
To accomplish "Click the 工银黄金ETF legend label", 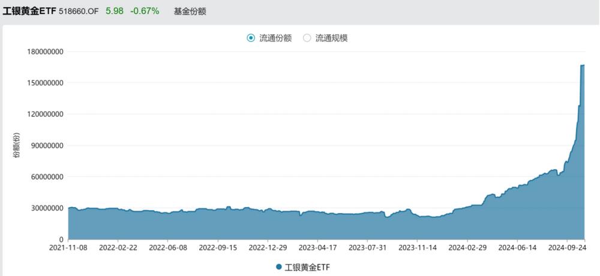I will pos(307,267).
